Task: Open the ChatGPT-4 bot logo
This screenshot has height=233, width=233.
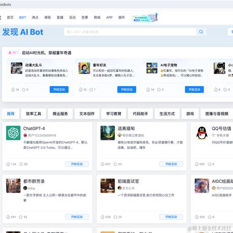Action: point(13,133)
